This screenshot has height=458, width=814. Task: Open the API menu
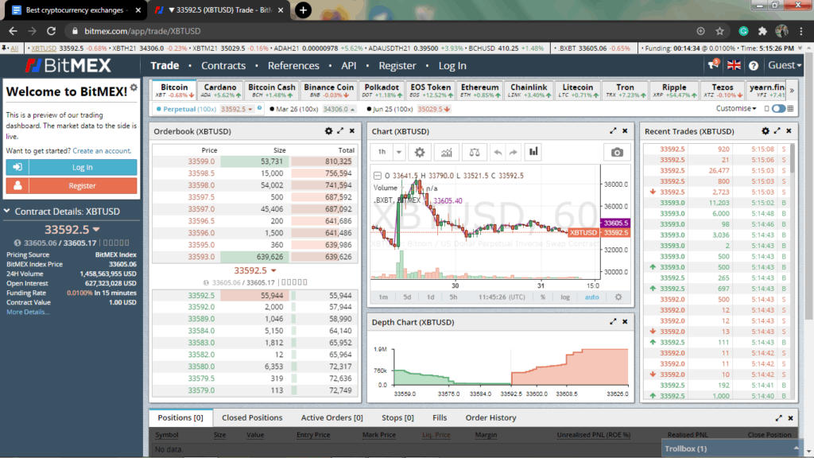[349, 65]
